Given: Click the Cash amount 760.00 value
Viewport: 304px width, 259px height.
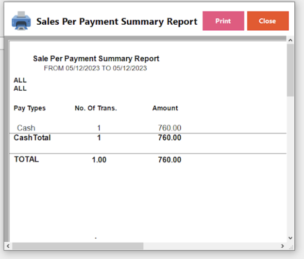Looking at the screenshot, I should click(169, 128).
